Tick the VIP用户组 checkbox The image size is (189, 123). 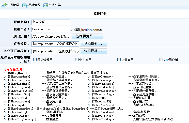pyautogui.click(x=161, y=60)
